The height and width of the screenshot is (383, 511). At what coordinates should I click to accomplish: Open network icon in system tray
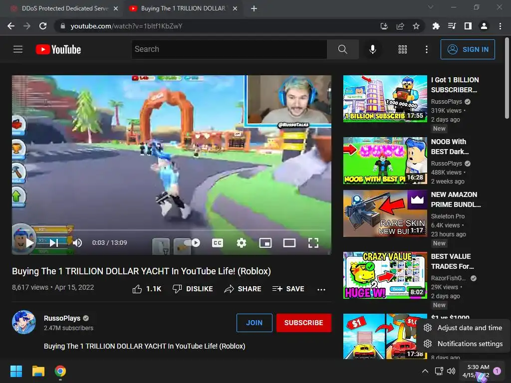click(x=439, y=371)
